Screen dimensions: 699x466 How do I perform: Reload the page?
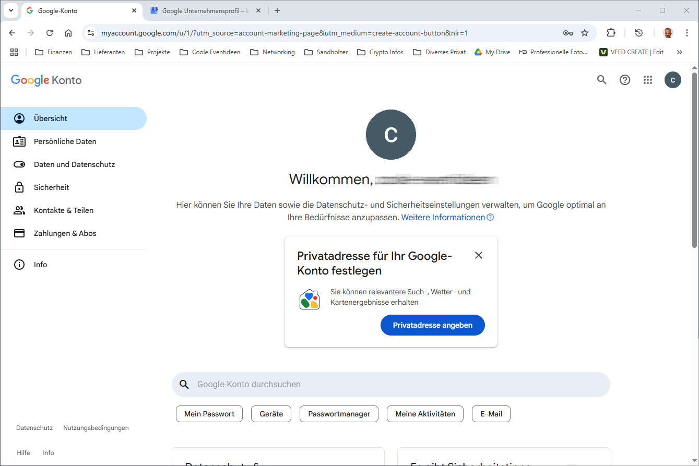point(50,33)
